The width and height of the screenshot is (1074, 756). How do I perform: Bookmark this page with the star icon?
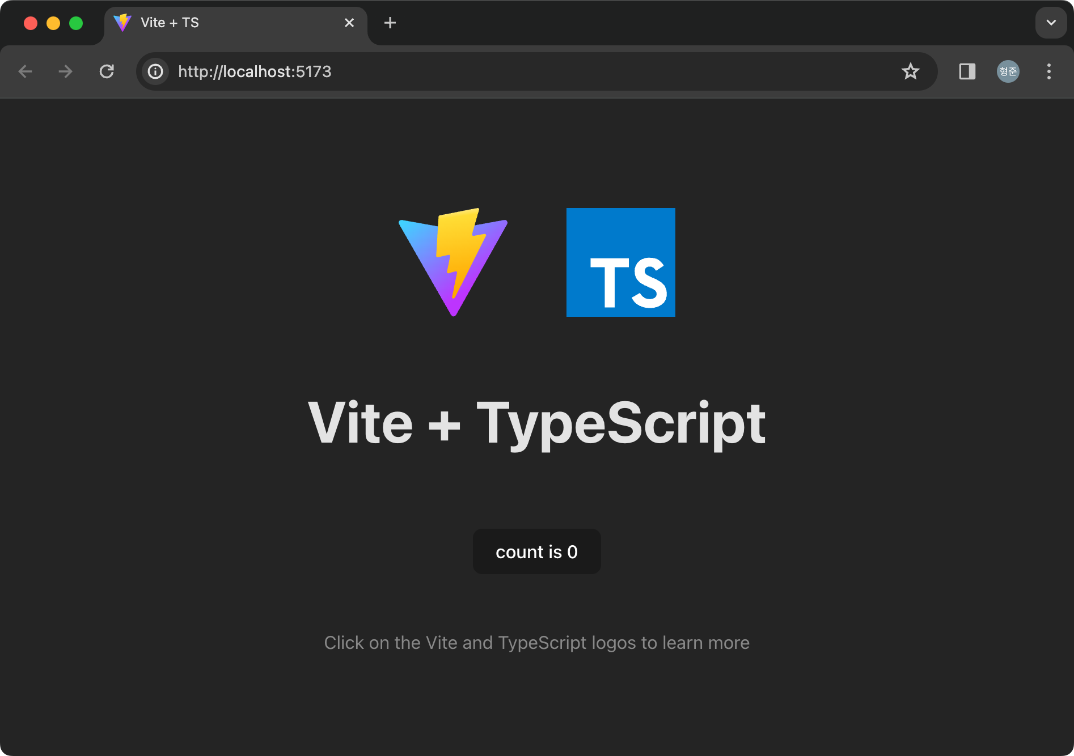tap(911, 71)
